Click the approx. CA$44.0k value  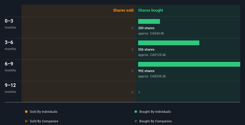[151, 33]
